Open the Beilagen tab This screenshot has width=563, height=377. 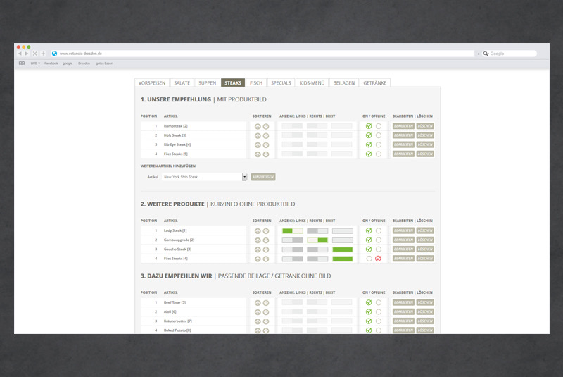[344, 83]
